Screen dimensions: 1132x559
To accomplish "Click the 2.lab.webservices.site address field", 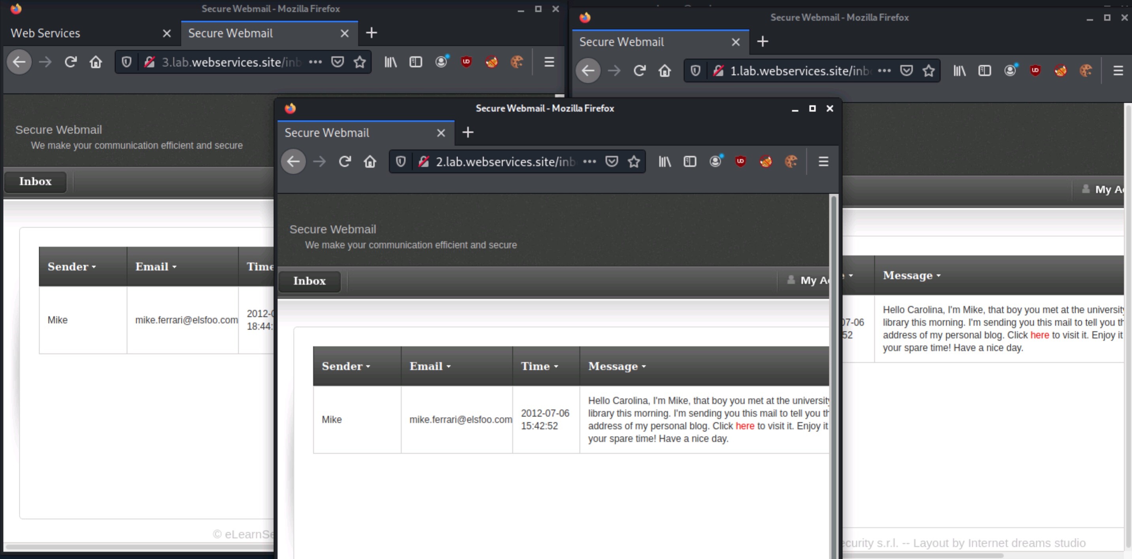I will point(506,162).
